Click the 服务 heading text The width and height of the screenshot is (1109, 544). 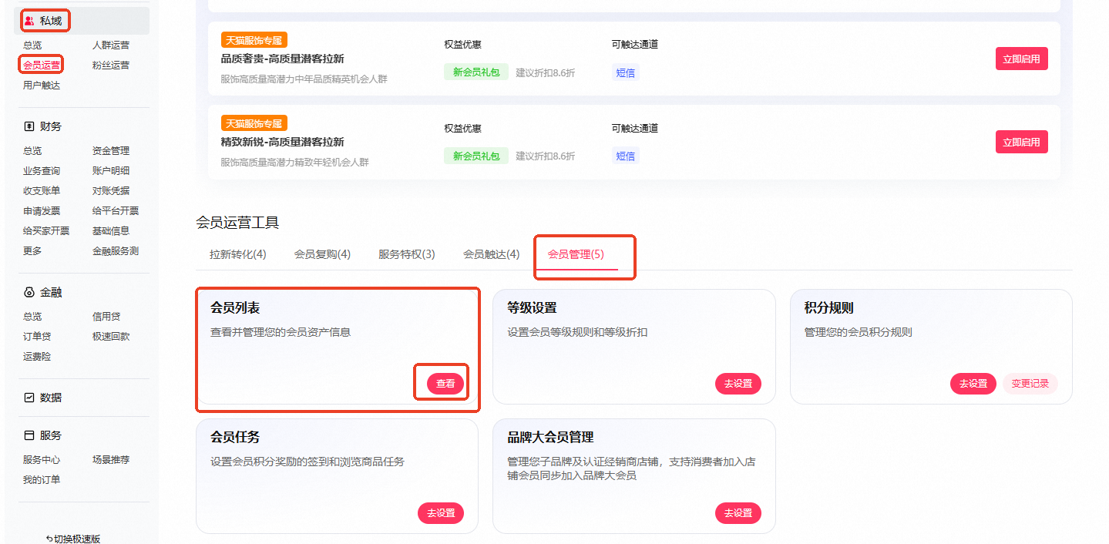pos(51,435)
